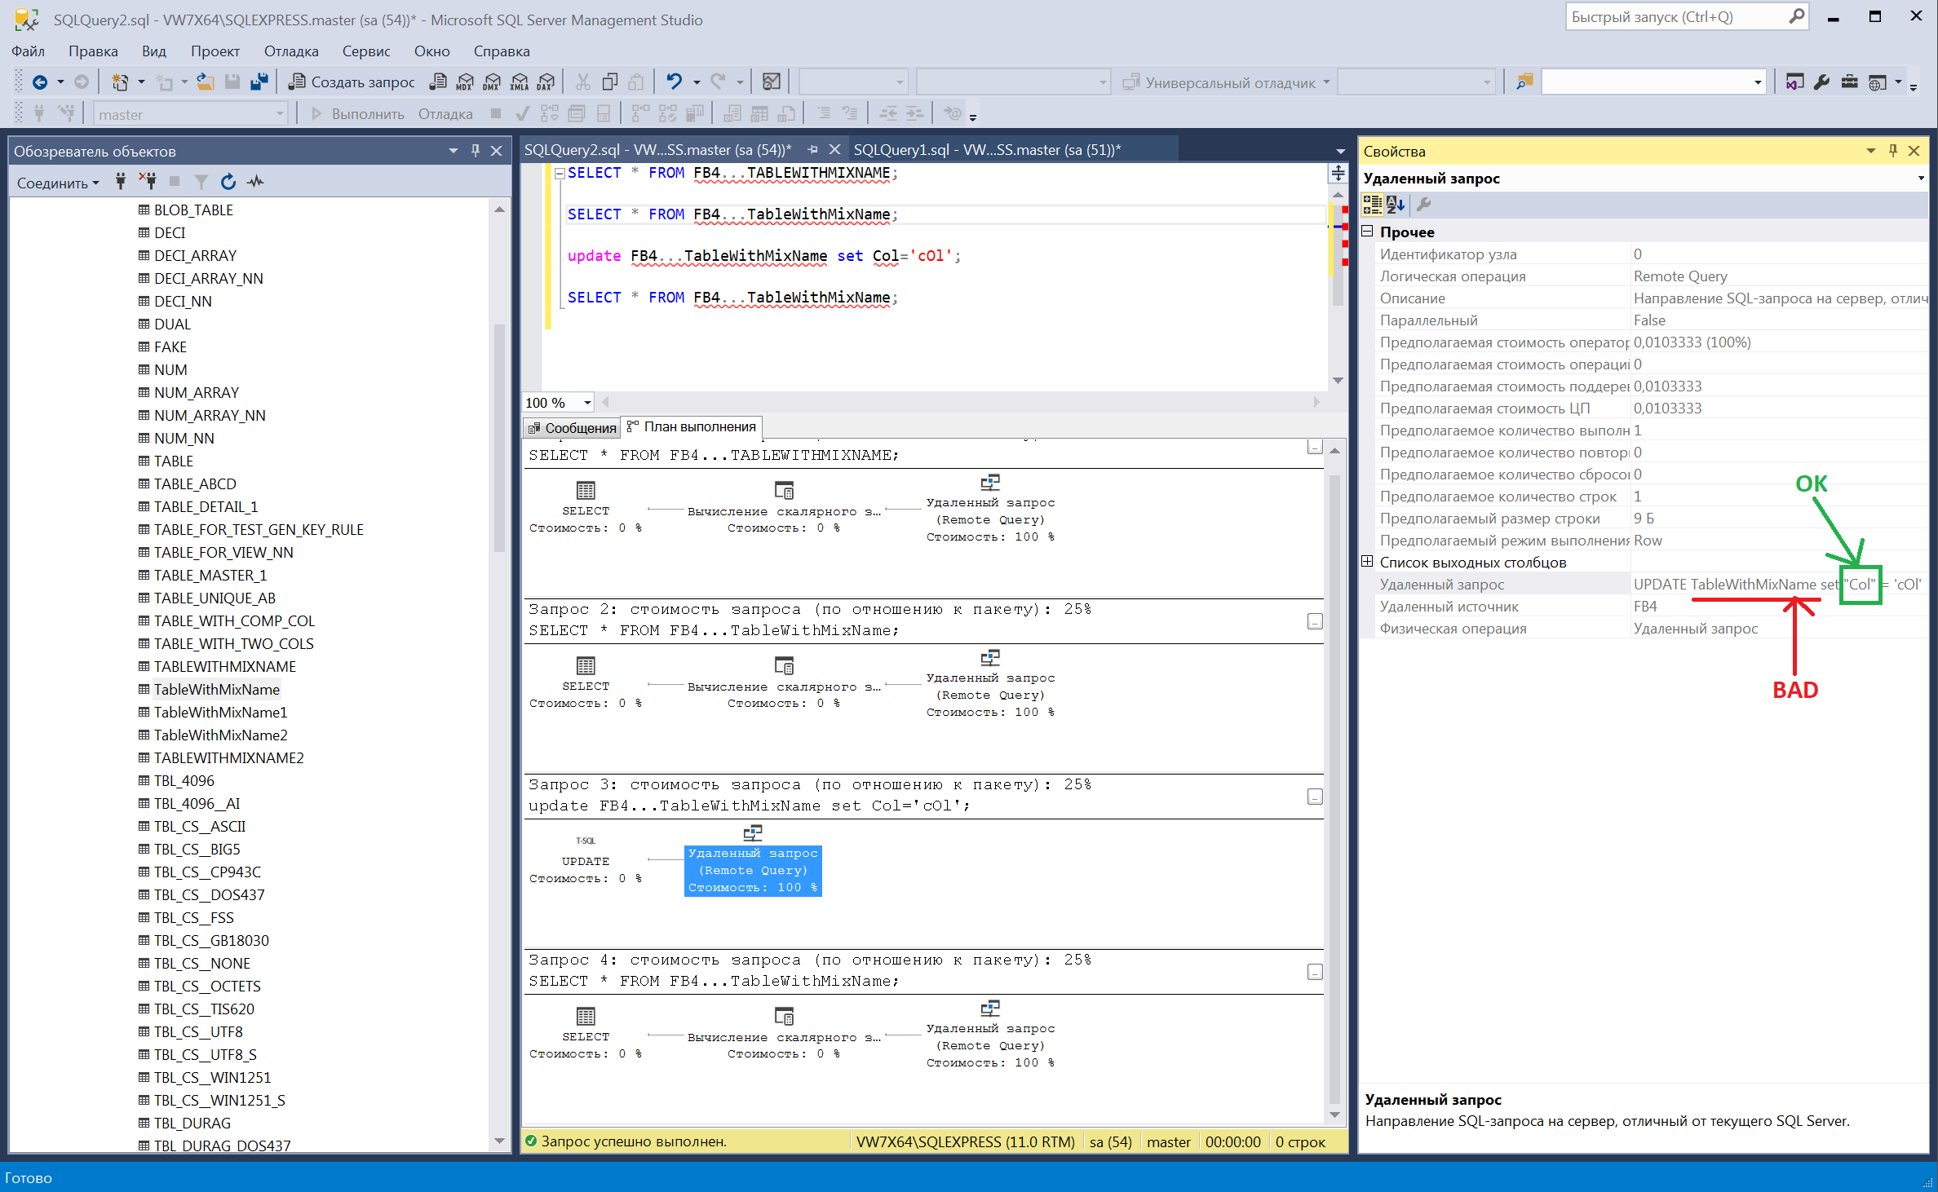Switch to the Сообщения results tab
Viewport: 1938px width, 1192px height.
point(572,427)
